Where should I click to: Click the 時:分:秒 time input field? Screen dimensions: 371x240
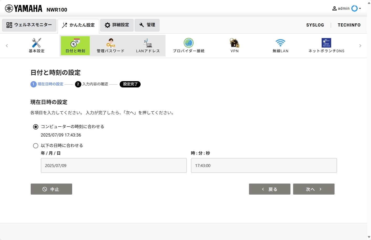click(264, 165)
